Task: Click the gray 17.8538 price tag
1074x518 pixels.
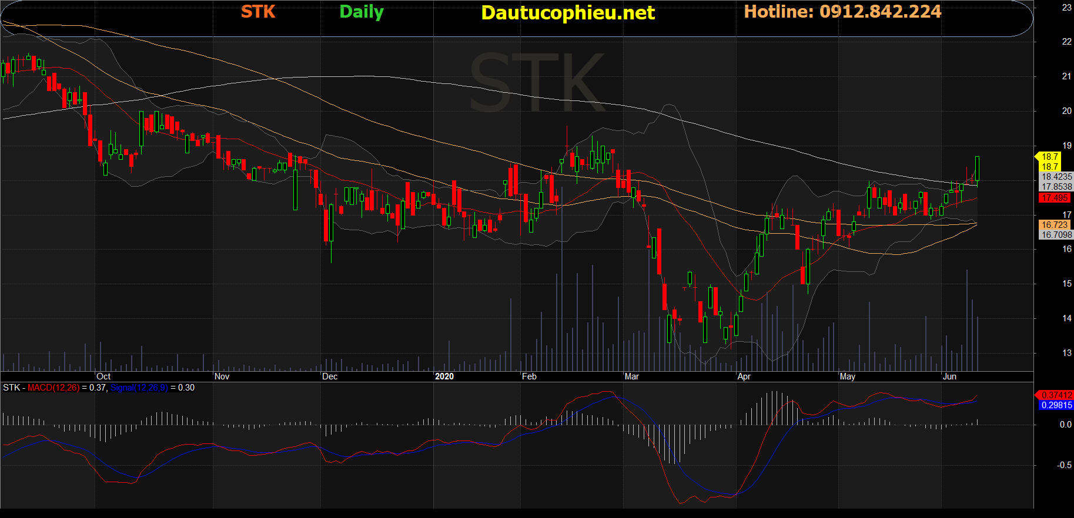Action: (x=1056, y=187)
